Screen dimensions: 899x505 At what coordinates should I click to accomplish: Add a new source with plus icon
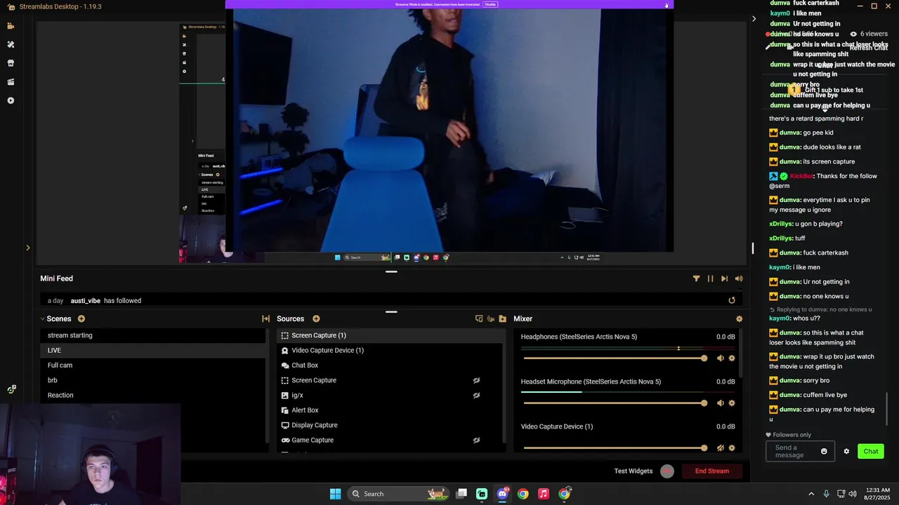(x=316, y=318)
